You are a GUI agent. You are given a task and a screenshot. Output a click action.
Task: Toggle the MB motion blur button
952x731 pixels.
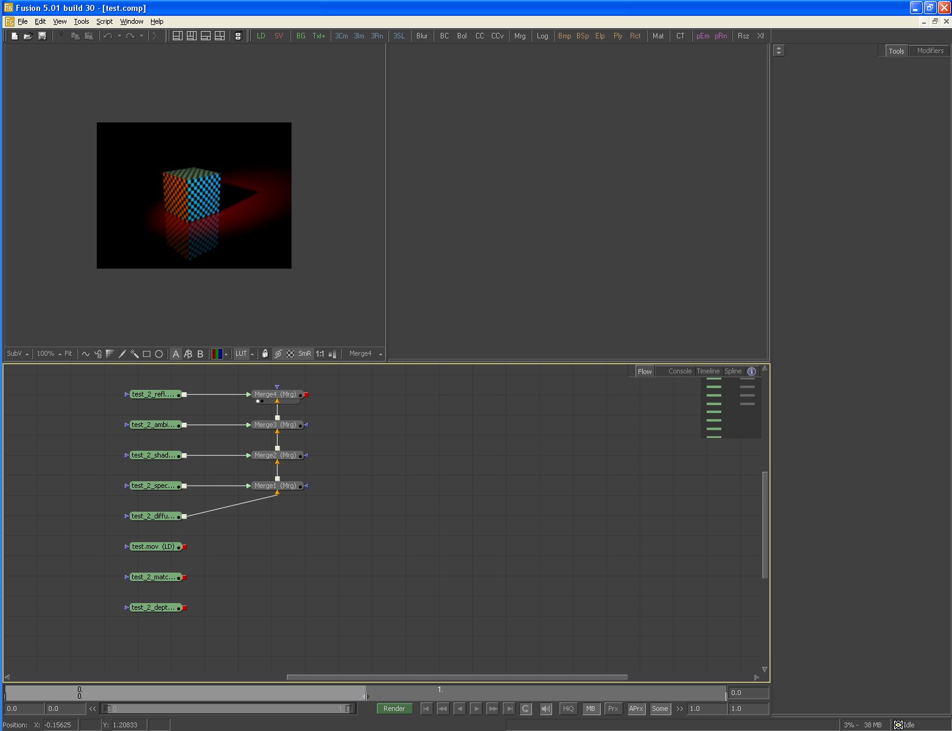pyautogui.click(x=590, y=708)
